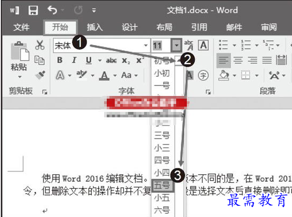
Task: Open Change Case Aa menu
Action: (x=129, y=75)
